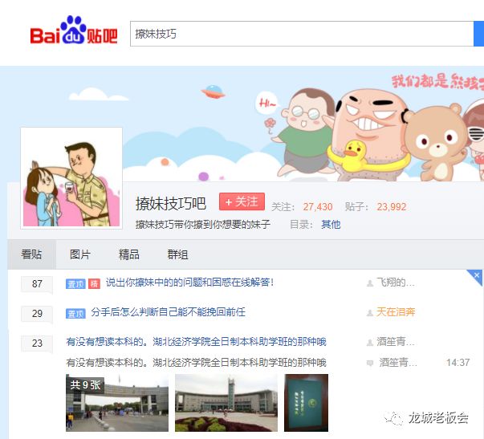Open the 共9张 campus gate thumbnail
The height and width of the screenshot is (439, 484).
tap(117, 403)
